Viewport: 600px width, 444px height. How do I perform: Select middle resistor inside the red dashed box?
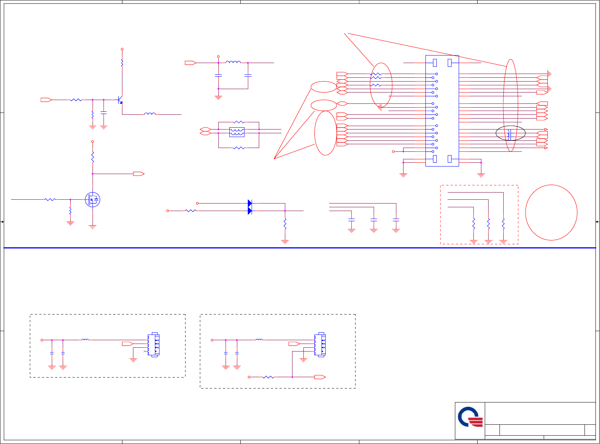pyautogui.click(x=489, y=224)
